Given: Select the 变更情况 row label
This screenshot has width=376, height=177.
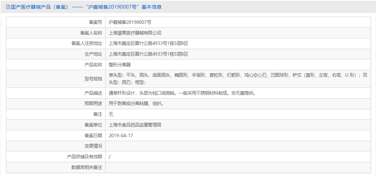Looking at the screenshot, I should (93, 146).
